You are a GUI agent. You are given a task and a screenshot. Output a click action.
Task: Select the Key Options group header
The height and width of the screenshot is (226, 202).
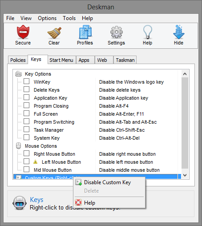click(x=38, y=74)
